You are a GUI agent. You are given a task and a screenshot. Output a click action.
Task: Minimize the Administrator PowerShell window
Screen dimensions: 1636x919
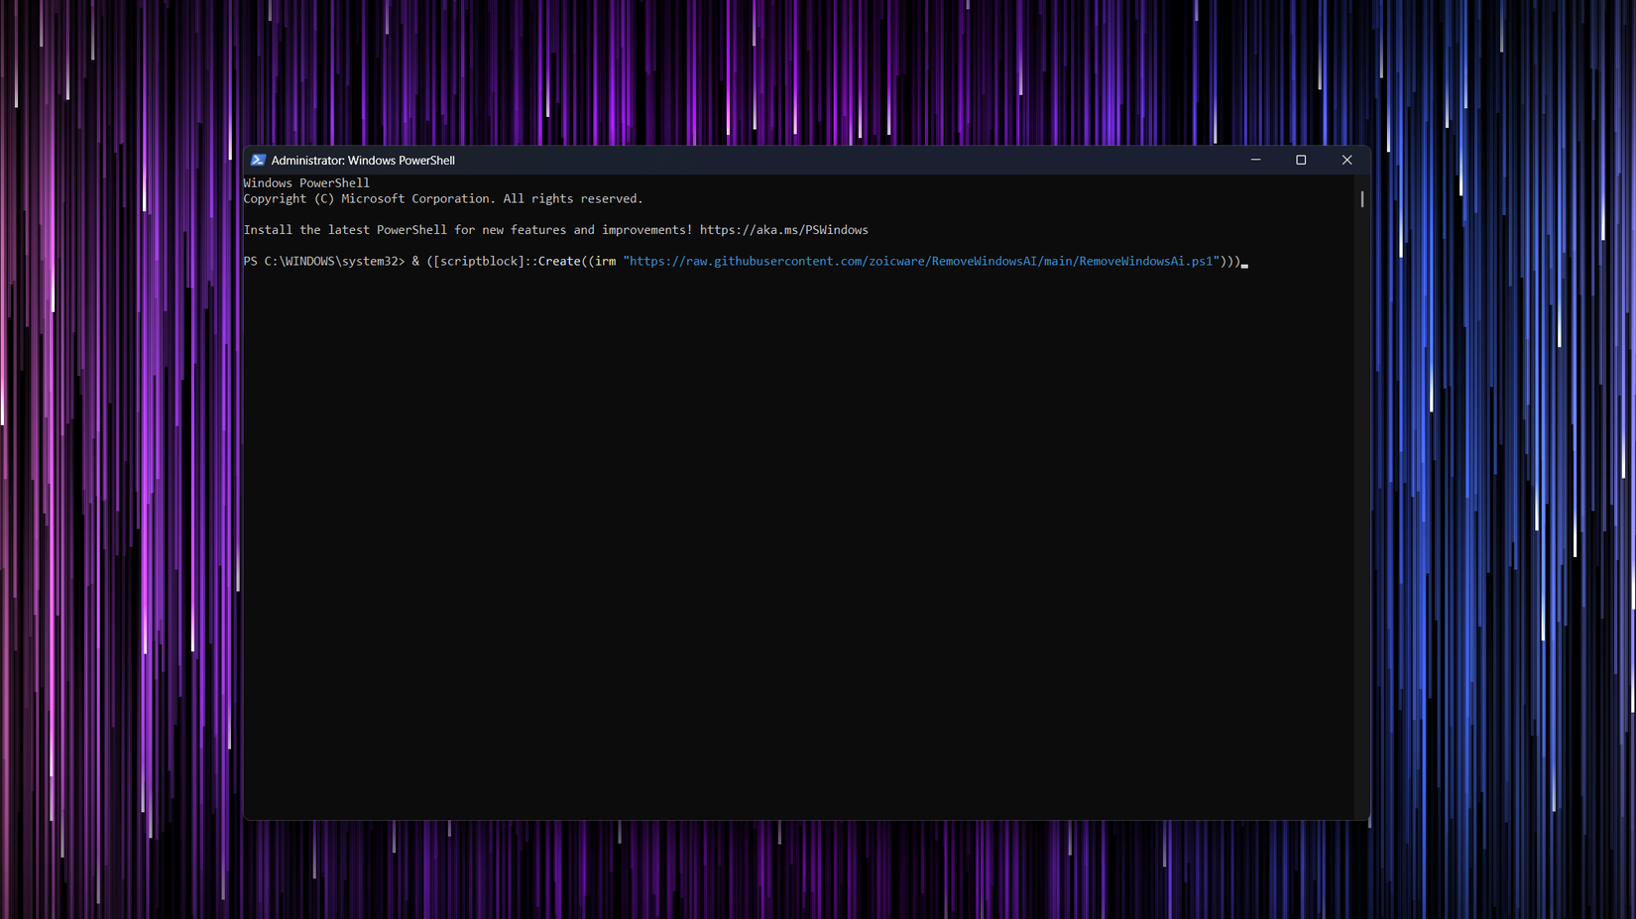tap(1255, 160)
